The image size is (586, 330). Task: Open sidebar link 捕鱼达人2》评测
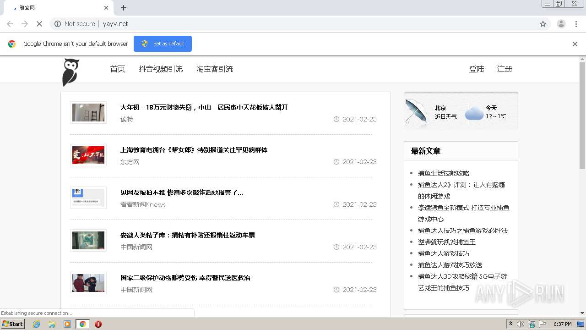coord(461,190)
